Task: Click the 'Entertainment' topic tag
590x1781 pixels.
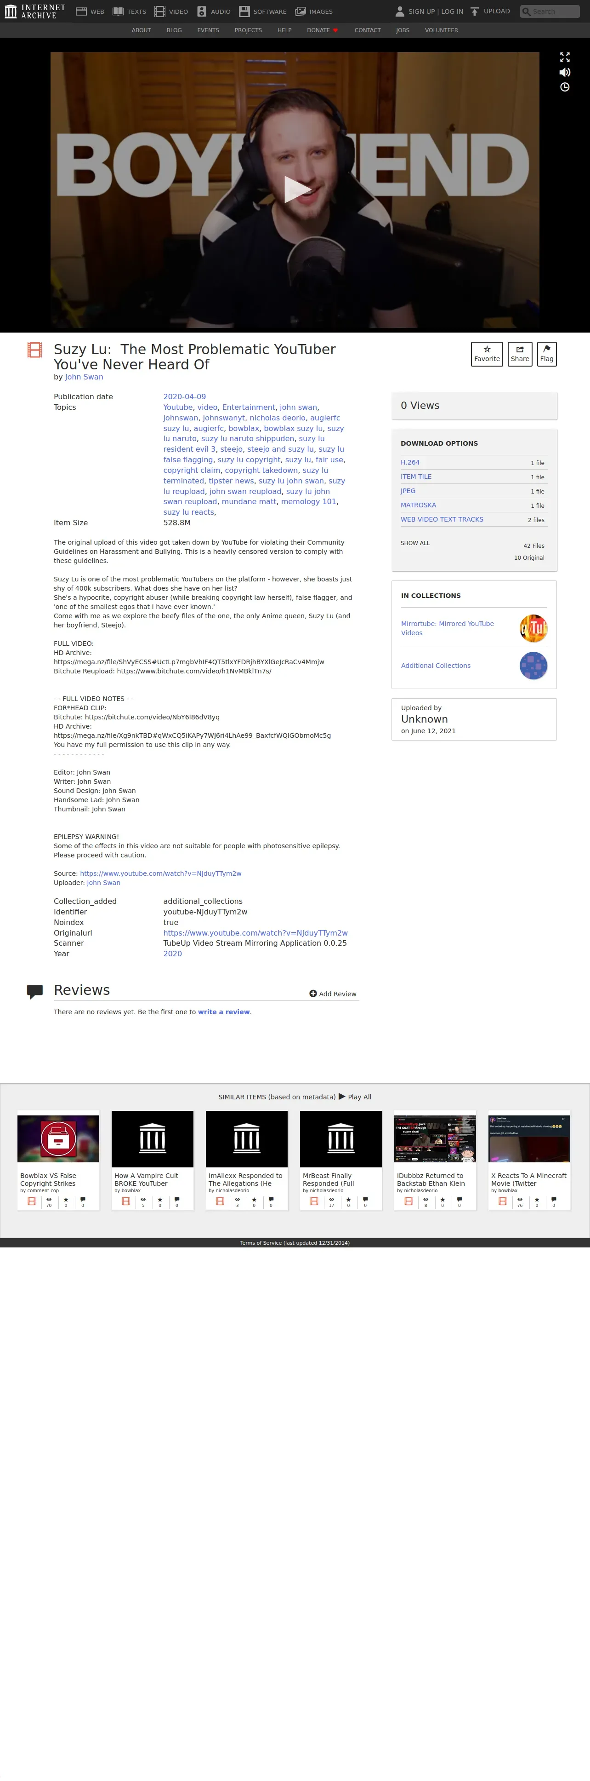Action: point(249,407)
